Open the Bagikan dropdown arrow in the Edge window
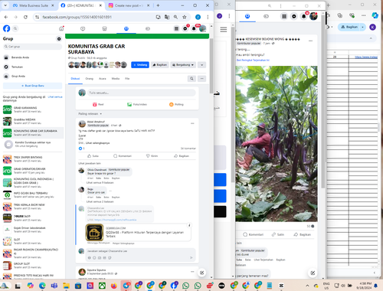This screenshot has width=383, height=291. pos(362,27)
